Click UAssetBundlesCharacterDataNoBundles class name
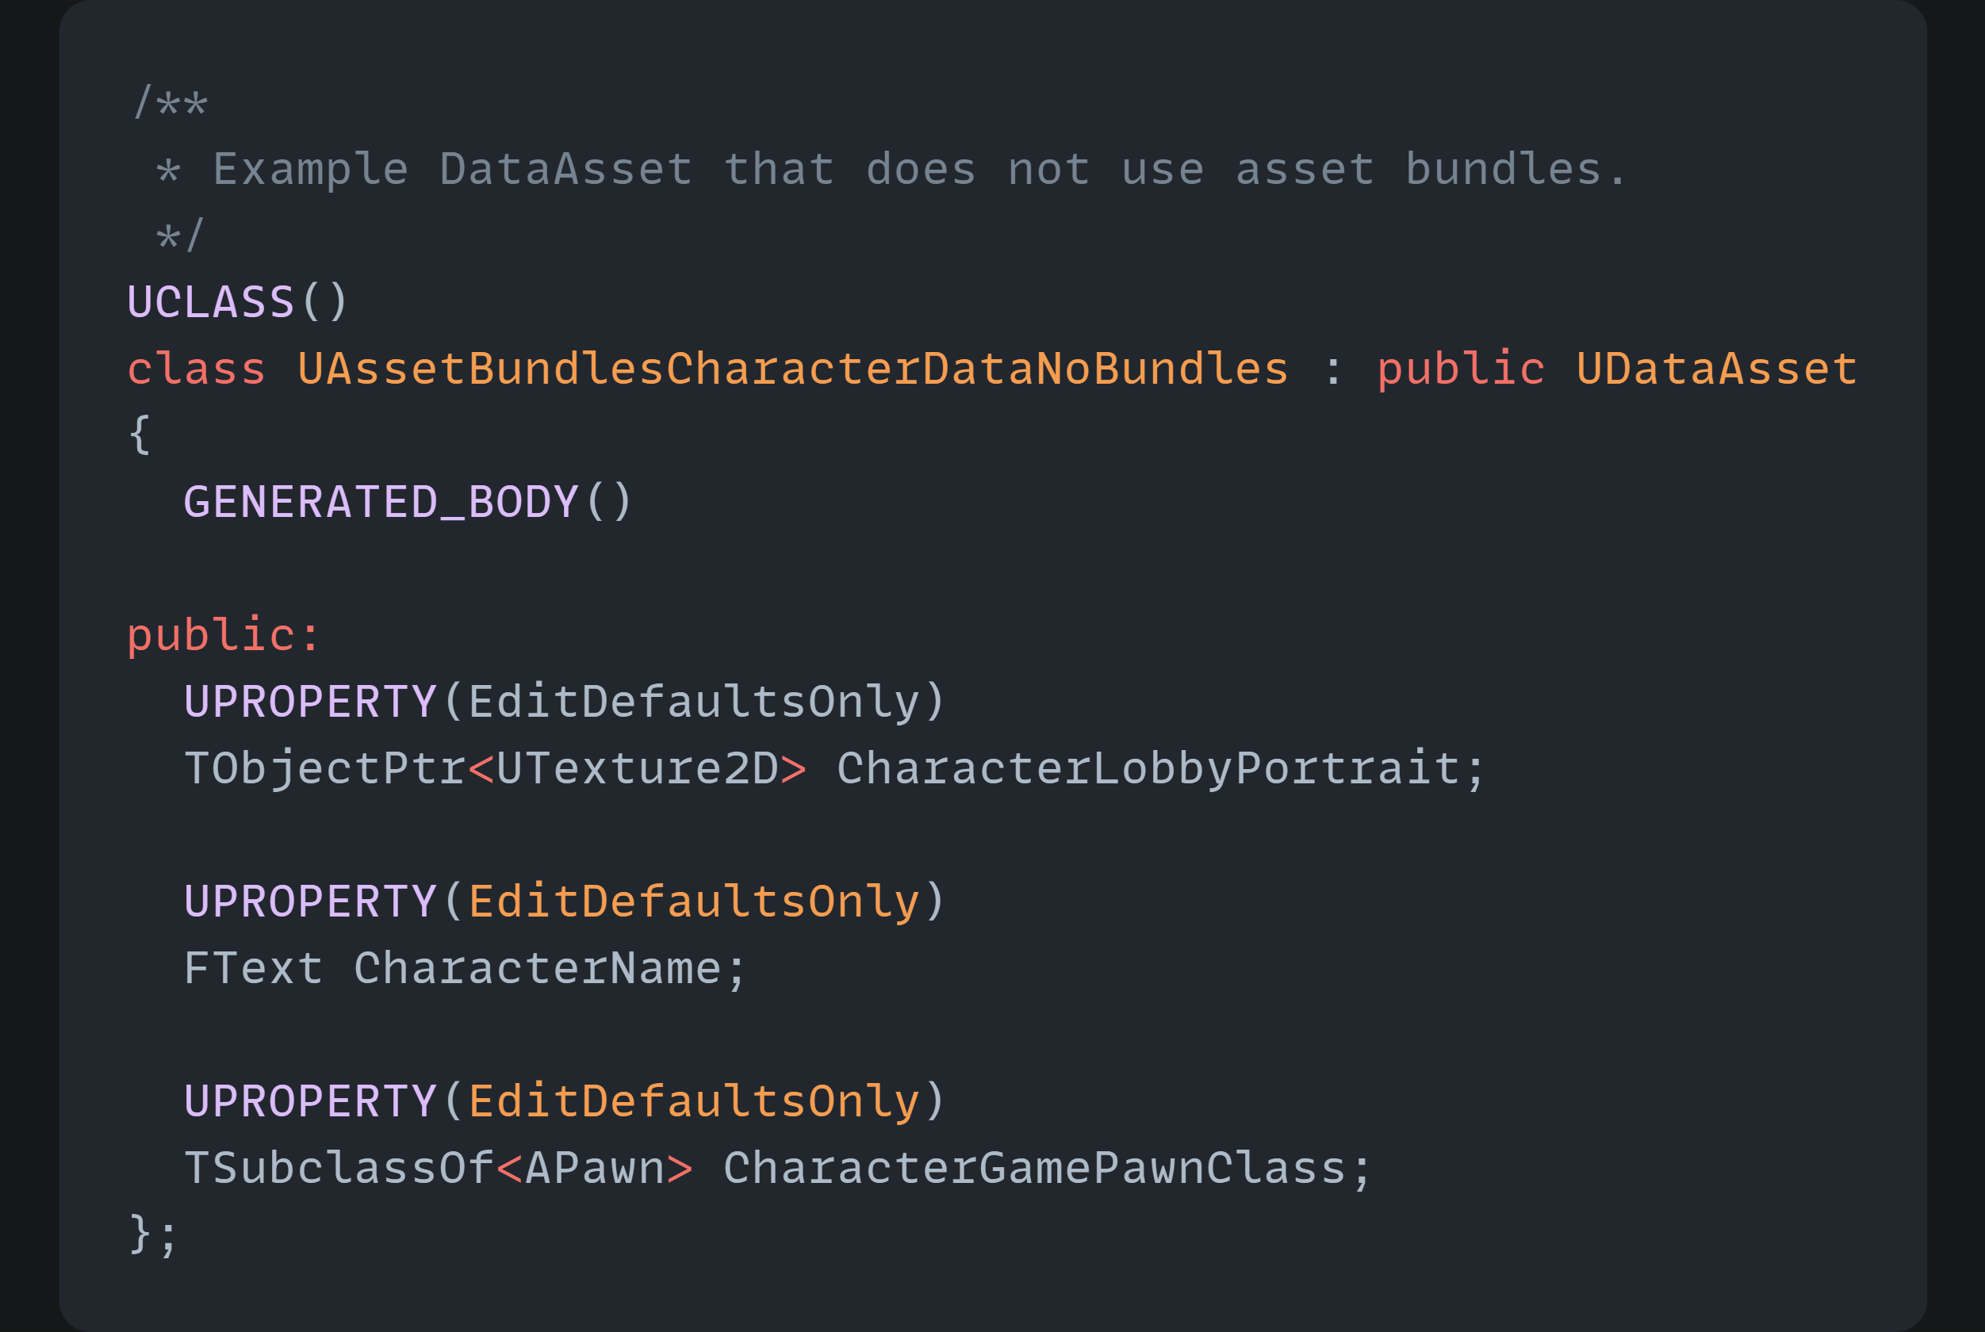Screen dimensions: 1985x1332 792,369
